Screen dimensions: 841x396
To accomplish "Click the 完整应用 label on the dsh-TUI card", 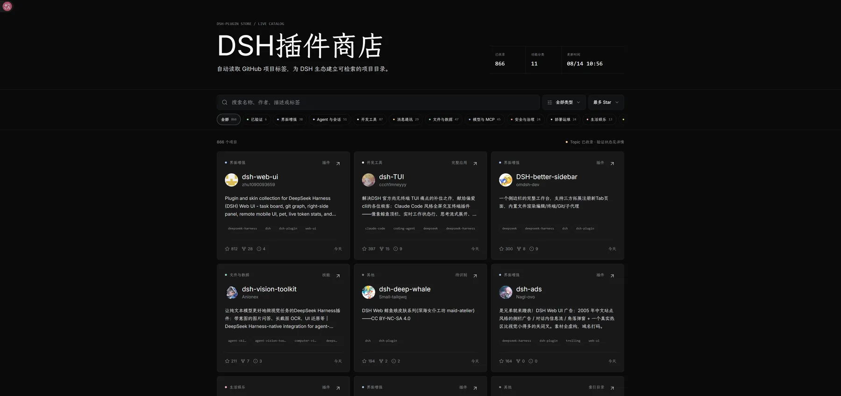I will point(459,163).
